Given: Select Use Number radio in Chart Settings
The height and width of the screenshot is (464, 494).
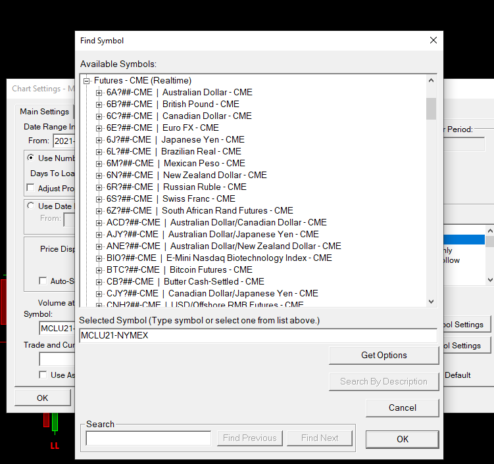Looking at the screenshot, I should coord(30,157).
